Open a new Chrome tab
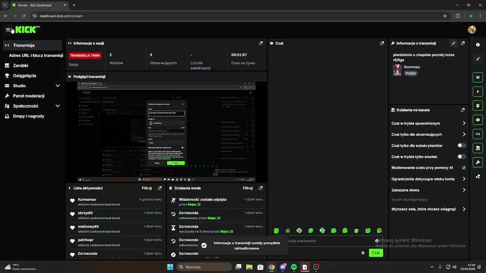The height and width of the screenshot is (273, 486). coord(74,5)
